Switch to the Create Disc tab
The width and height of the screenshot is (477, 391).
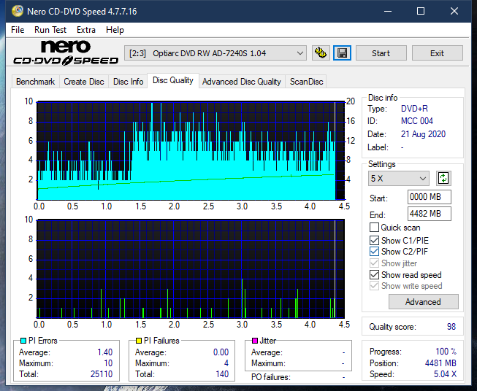pos(84,82)
